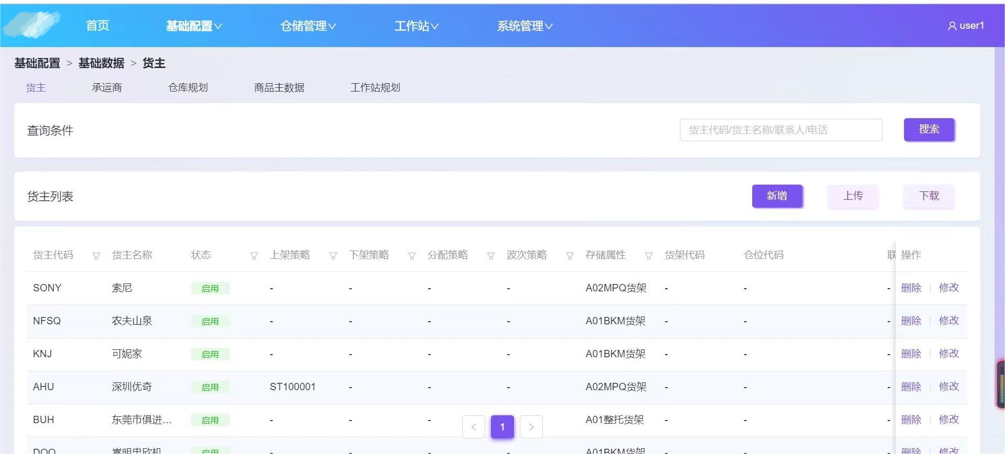This screenshot has width=1005, height=454.
Task: Click the 货架代码 column header
Action: click(685, 255)
